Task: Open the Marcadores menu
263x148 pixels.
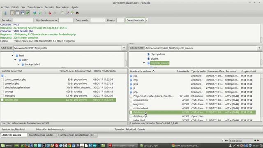Action: pos(62,7)
